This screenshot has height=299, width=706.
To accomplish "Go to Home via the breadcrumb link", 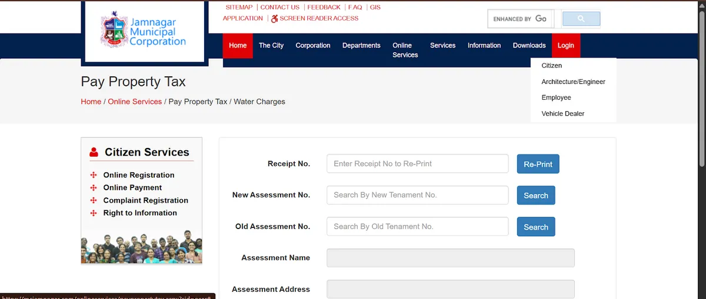I will [x=91, y=102].
